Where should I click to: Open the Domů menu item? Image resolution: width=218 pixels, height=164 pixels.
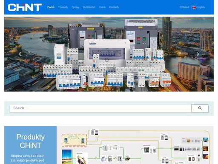(x=51, y=7)
